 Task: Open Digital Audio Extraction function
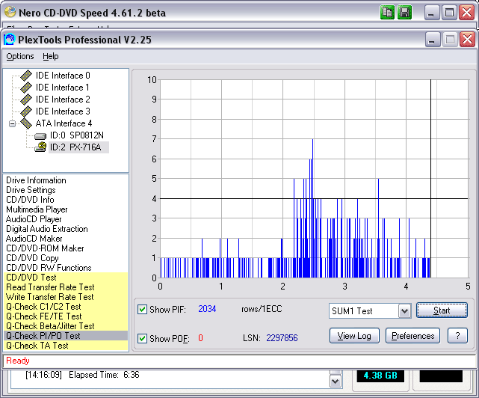coord(47,229)
